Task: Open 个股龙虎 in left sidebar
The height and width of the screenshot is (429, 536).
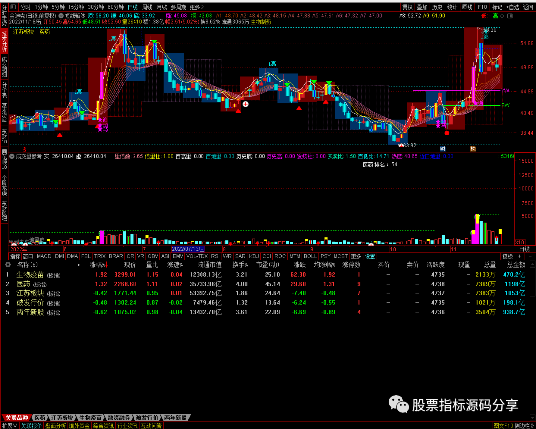Action: 4,185
